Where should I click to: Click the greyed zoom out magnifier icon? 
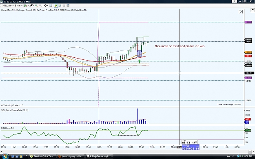point(40,6)
